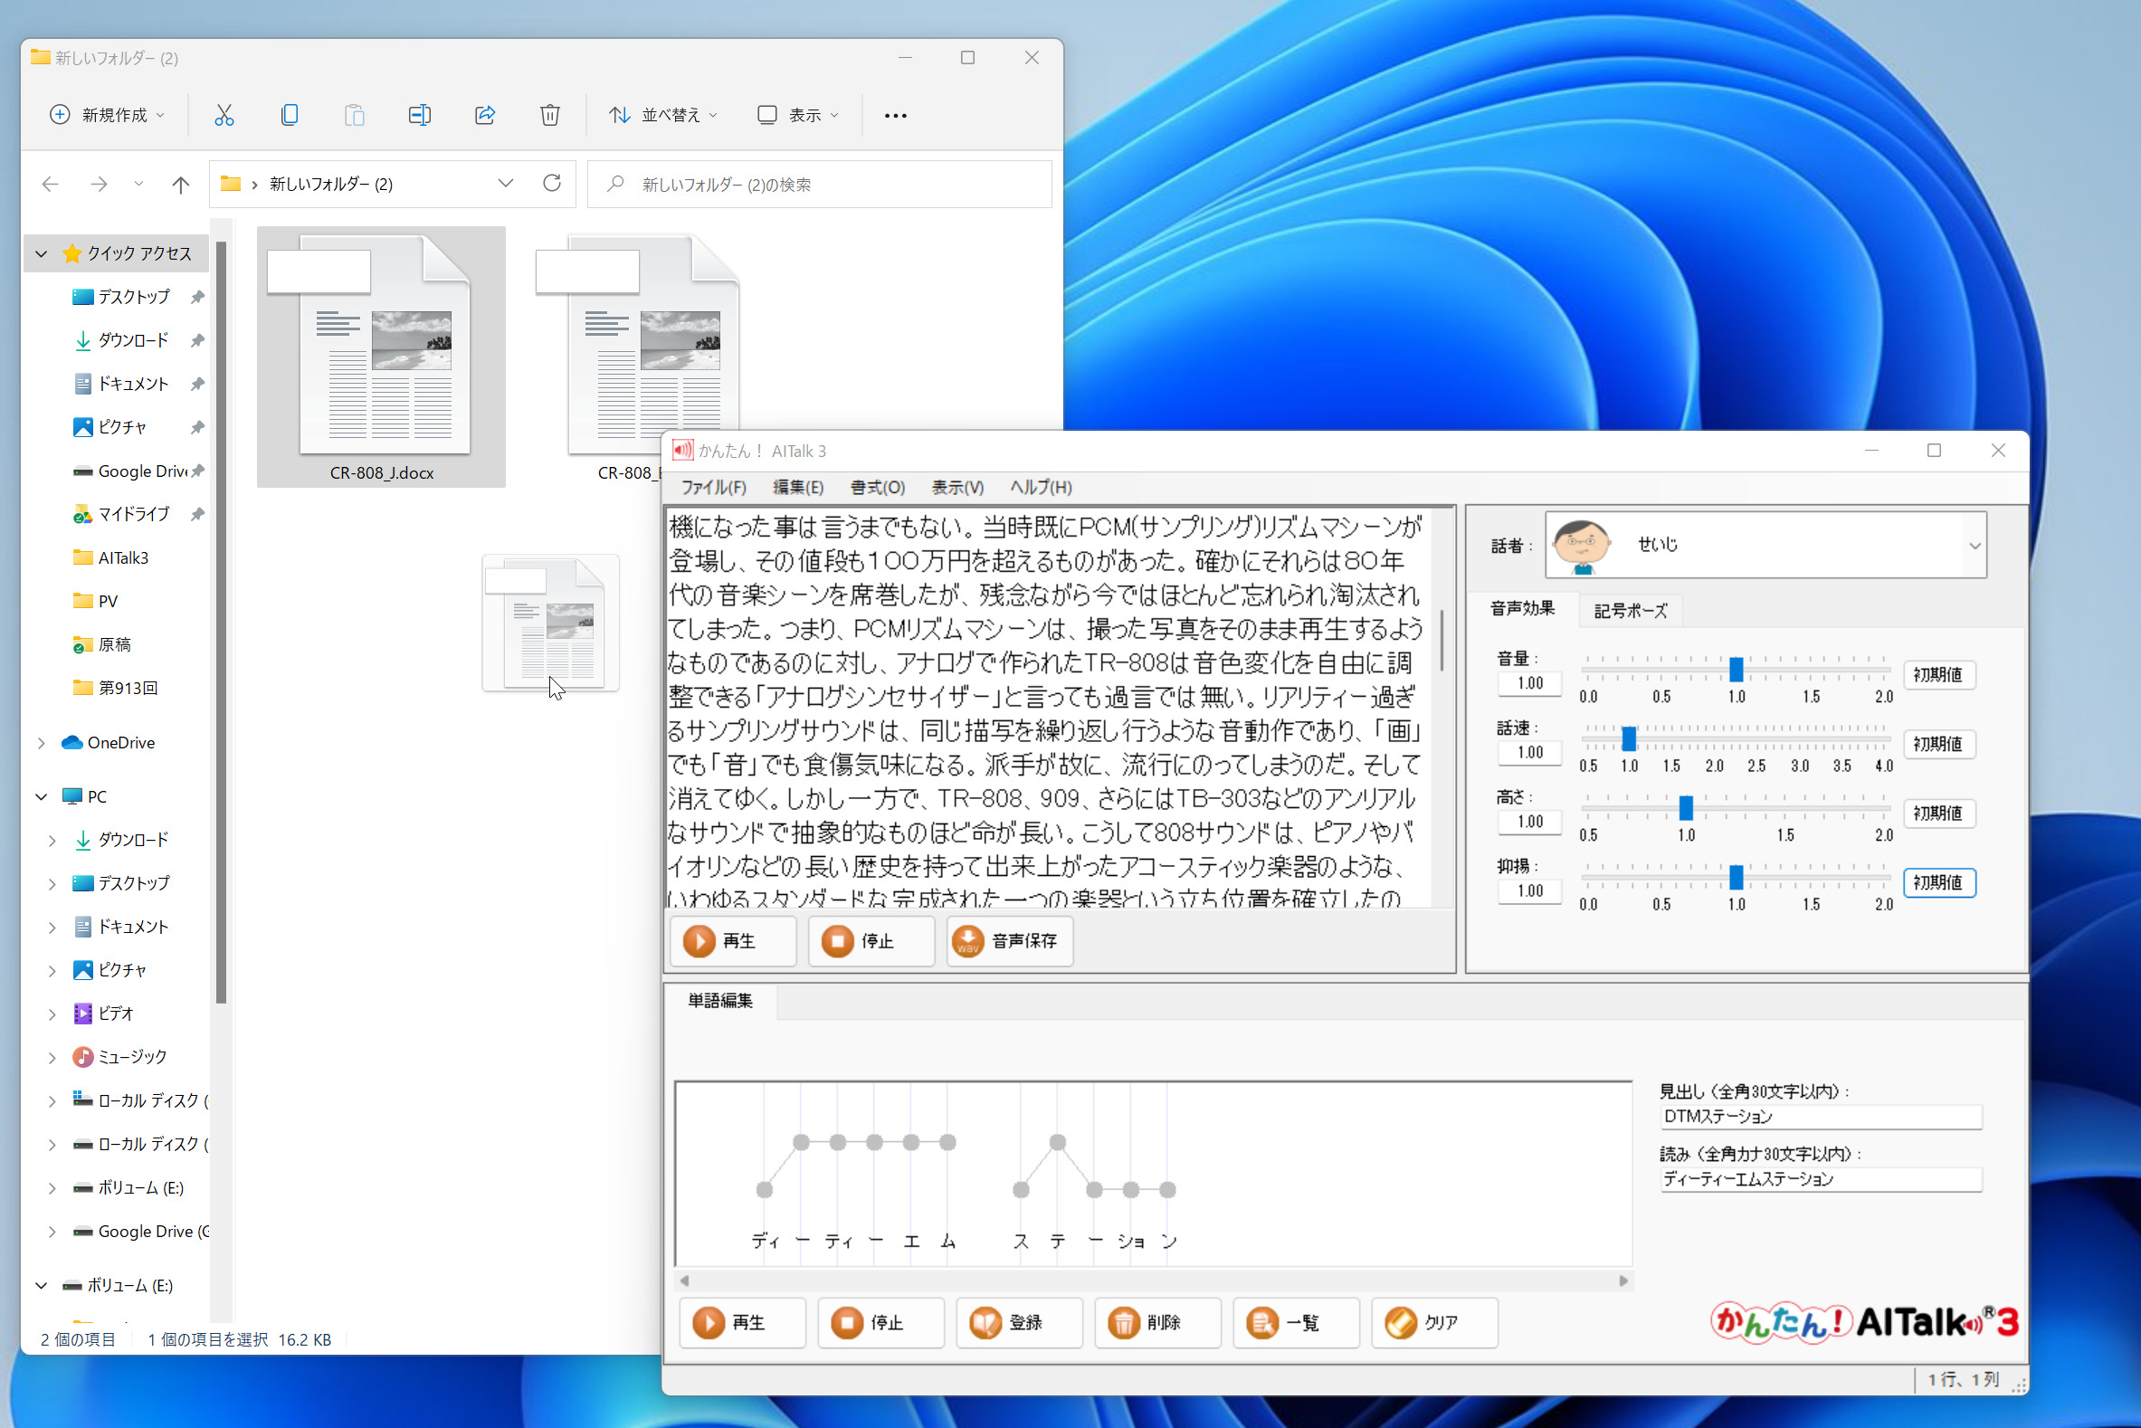Collapse the クイック アクセス tree node
Viewport: 2141px width, 1428px height.
tap(41, 253)
